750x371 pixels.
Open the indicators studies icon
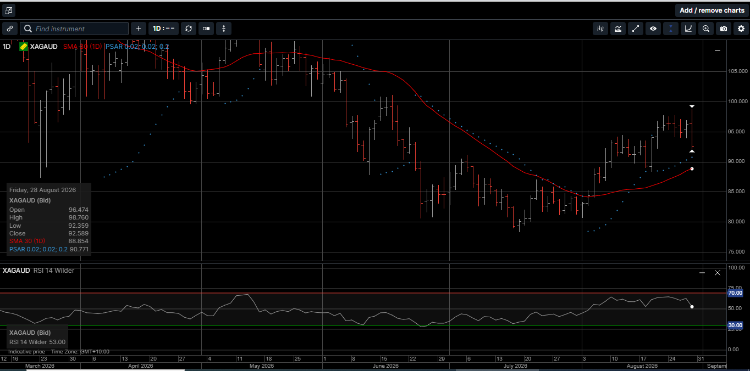pyautogui.click(x=618, y=29)
